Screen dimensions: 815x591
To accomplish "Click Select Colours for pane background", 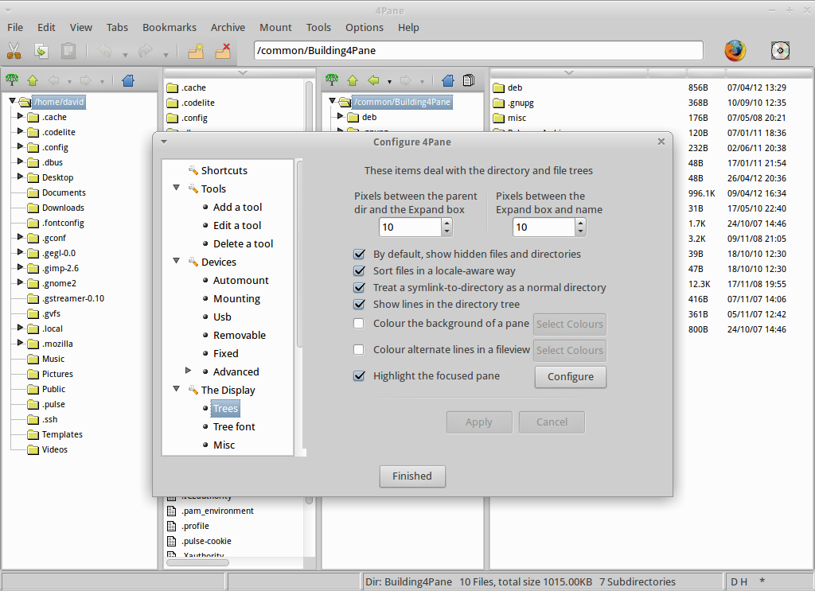I will 570,324.
